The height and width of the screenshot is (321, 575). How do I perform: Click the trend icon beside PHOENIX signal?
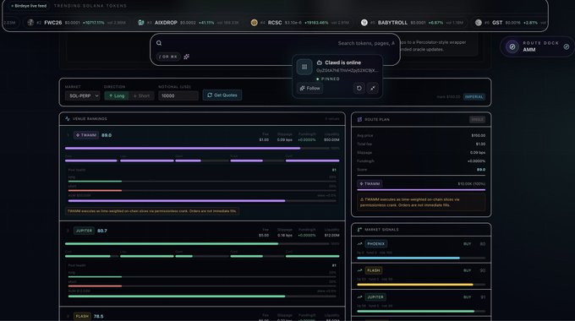(x=359, y=243)
